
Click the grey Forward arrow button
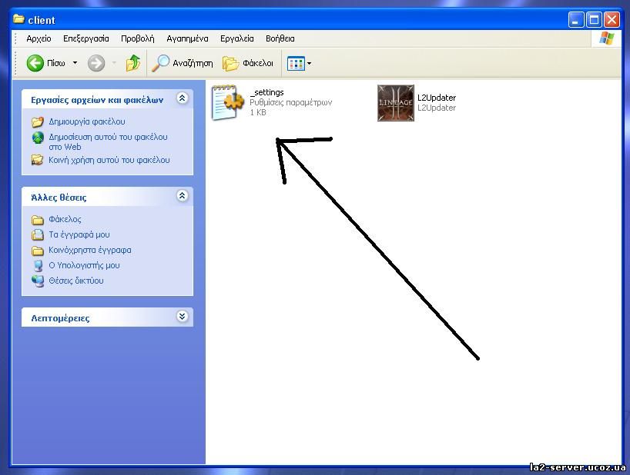tap(96, 63)
